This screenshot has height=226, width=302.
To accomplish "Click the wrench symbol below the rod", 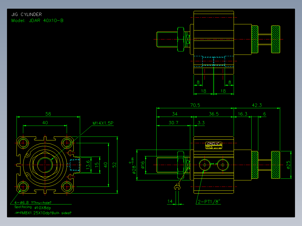I will [177, 187].
